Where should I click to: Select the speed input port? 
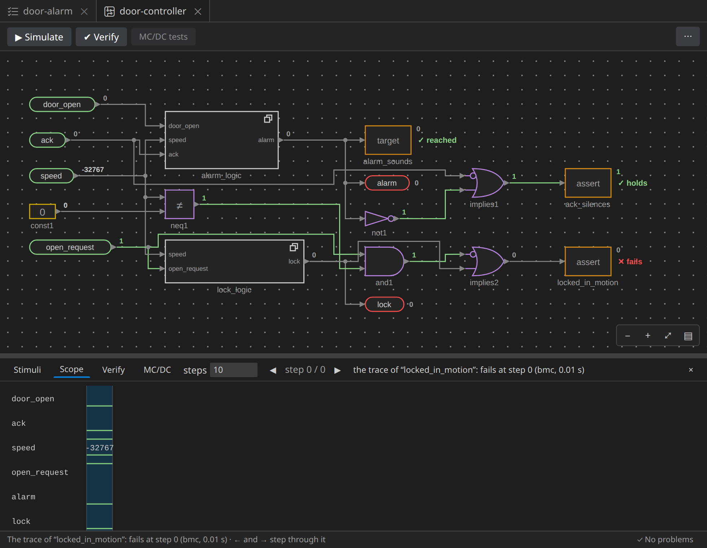point(51,176)
